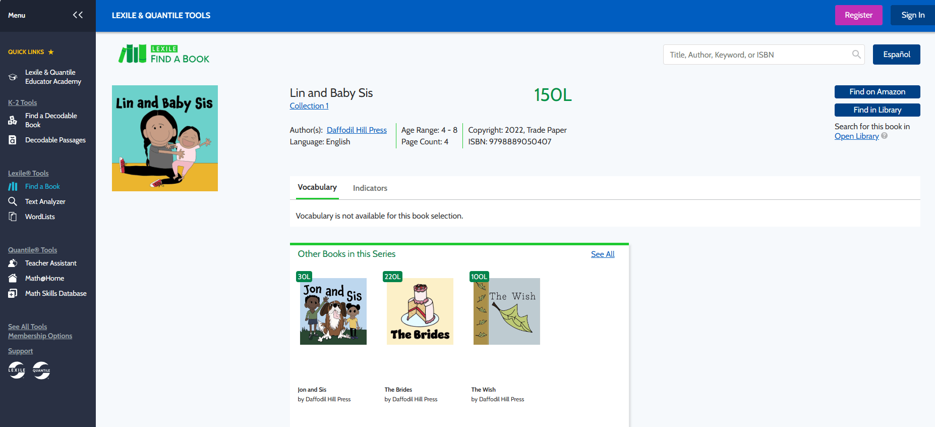Open the Decodable Passages menu item
935x427 pixels.
[x=55, y=140]
